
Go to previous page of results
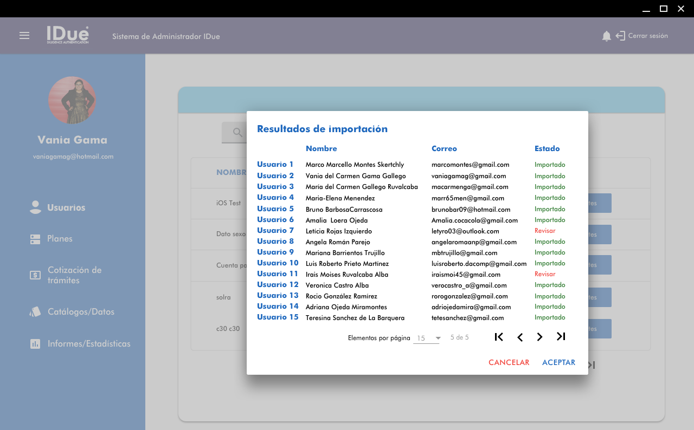[x=519, y=337]
